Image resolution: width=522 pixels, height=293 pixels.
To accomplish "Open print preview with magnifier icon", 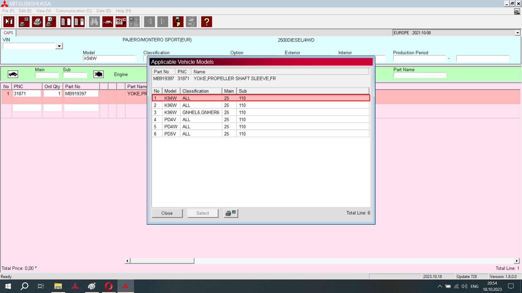I will pyautogui.click(x=51, y=22).
